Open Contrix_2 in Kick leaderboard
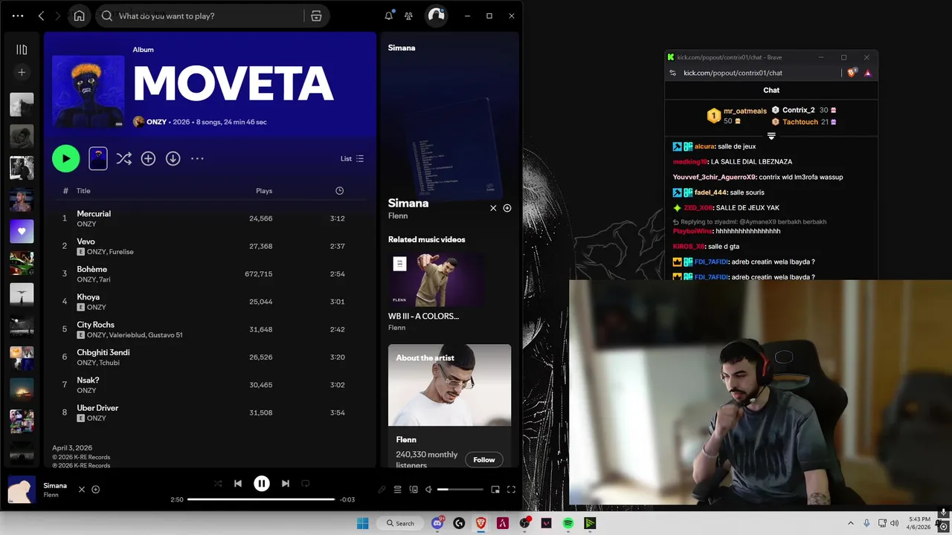 pyautogui.click(x=798, y=110)
